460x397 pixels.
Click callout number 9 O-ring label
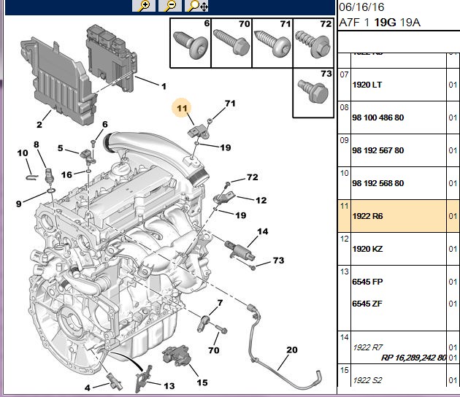(19, 204)
